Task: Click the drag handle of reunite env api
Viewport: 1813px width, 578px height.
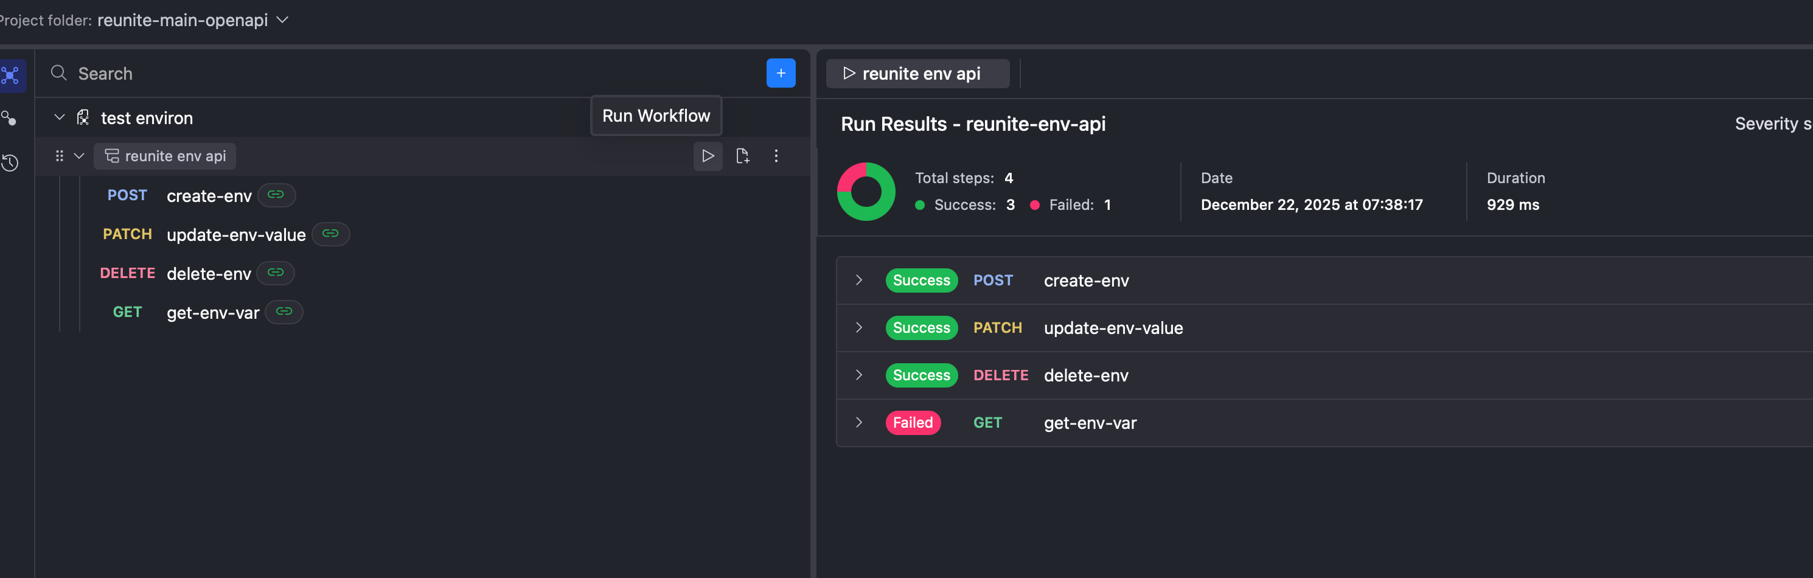Action: pos(59,156)
